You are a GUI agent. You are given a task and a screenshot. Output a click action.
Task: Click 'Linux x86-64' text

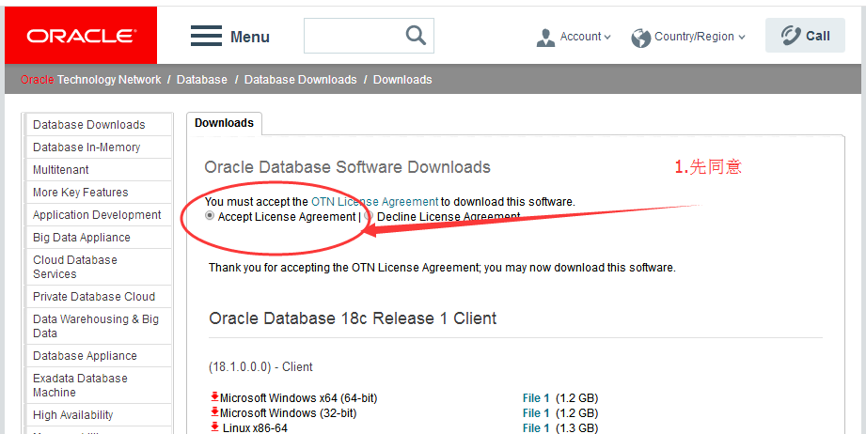coord(255,428)
